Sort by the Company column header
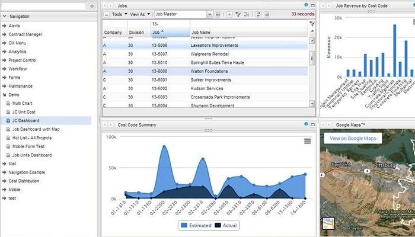 pyautogui.click(x=114, y=33)
